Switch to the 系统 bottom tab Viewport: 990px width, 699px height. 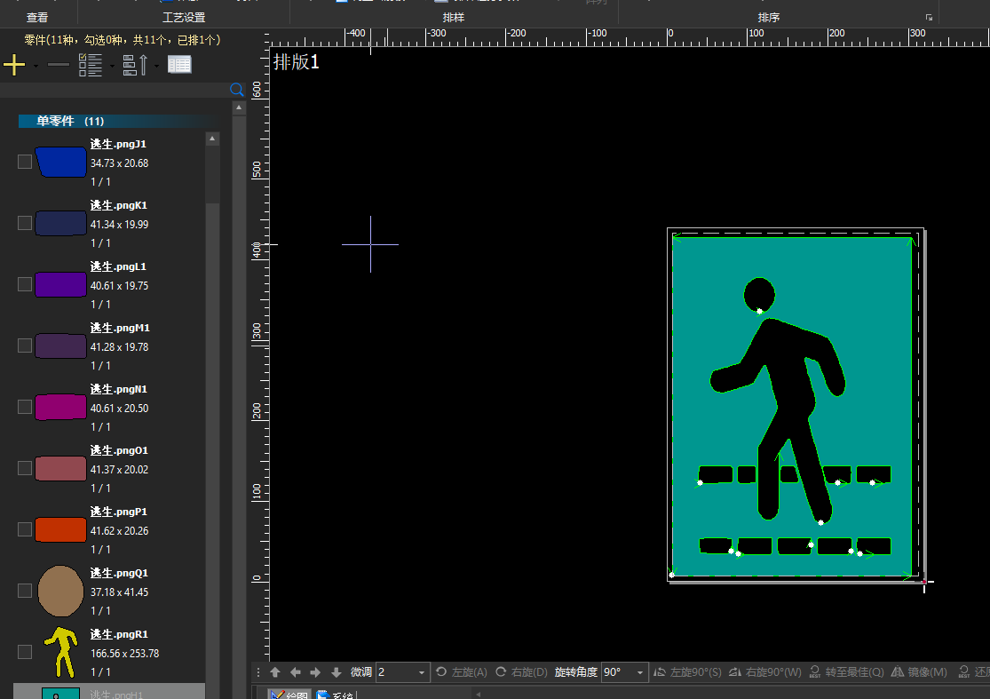pyautogui.click(x=336, y=694)
